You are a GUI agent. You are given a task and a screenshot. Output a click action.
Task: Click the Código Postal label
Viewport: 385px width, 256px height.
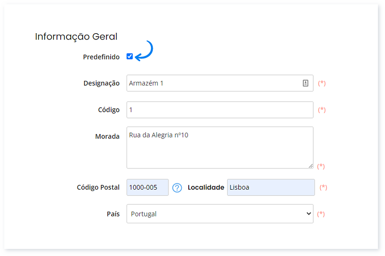click(x=98, y=188)
